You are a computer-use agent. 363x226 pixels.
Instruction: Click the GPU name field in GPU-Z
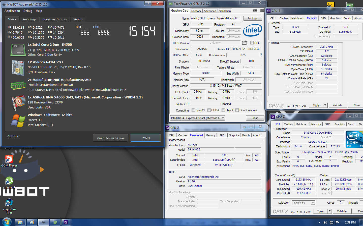[216, 18]
